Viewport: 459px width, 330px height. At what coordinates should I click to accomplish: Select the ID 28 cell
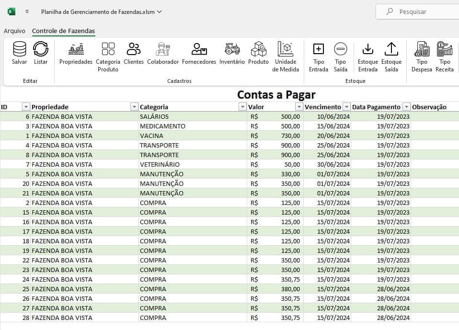(15, 318)
